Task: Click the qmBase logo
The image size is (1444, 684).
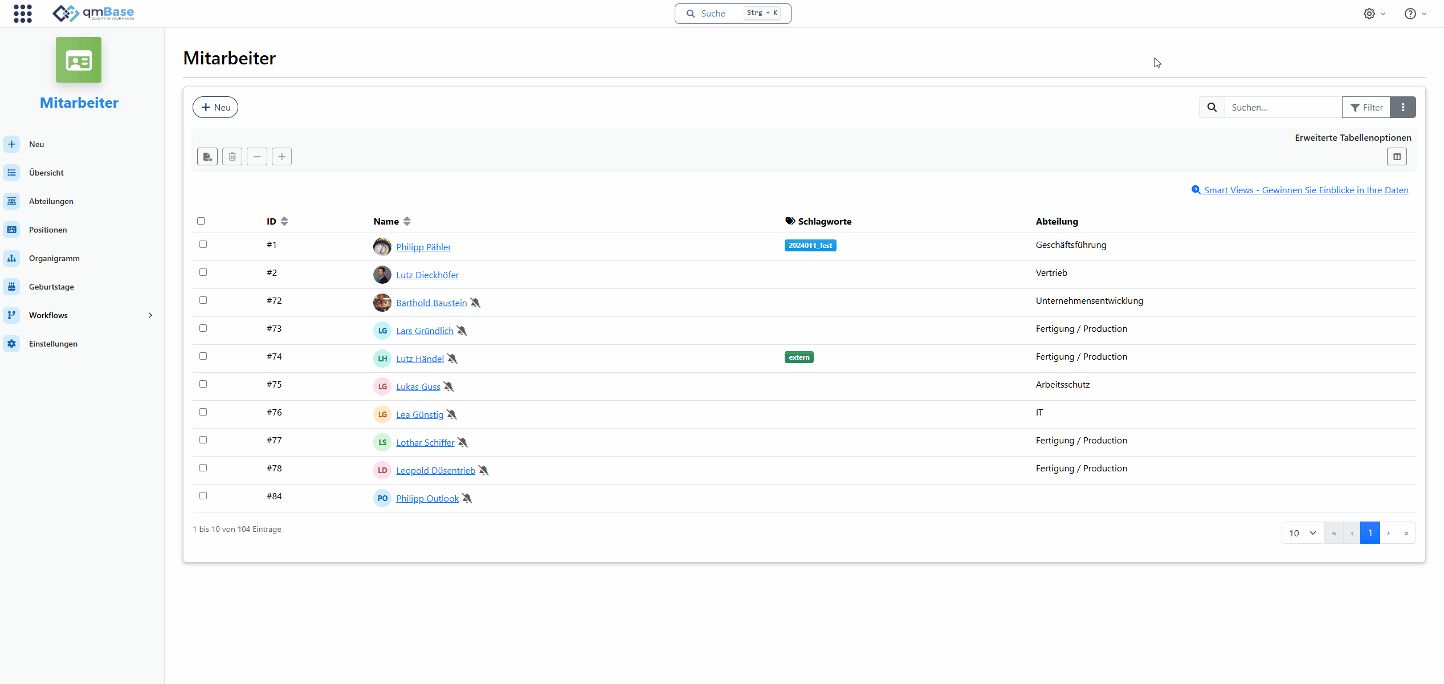Action: 93,13
